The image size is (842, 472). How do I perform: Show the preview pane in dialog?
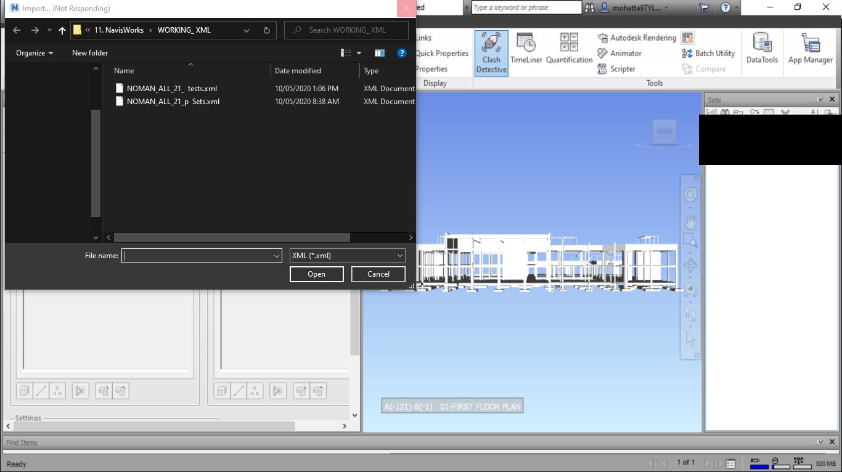[380, 53]
